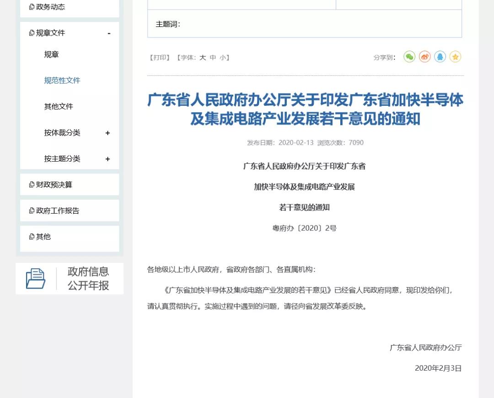Click the 政府信息公开年报 document icon

coord(36,278)
